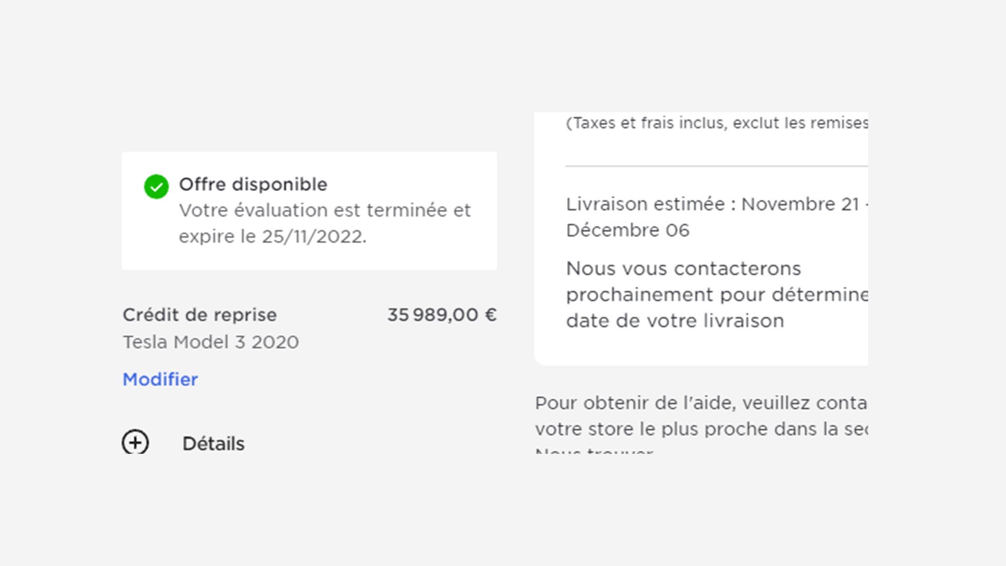Screen dimensions: 1006x566
Task: Open the Modifier link for trade-in
Action: click(160, 379)
